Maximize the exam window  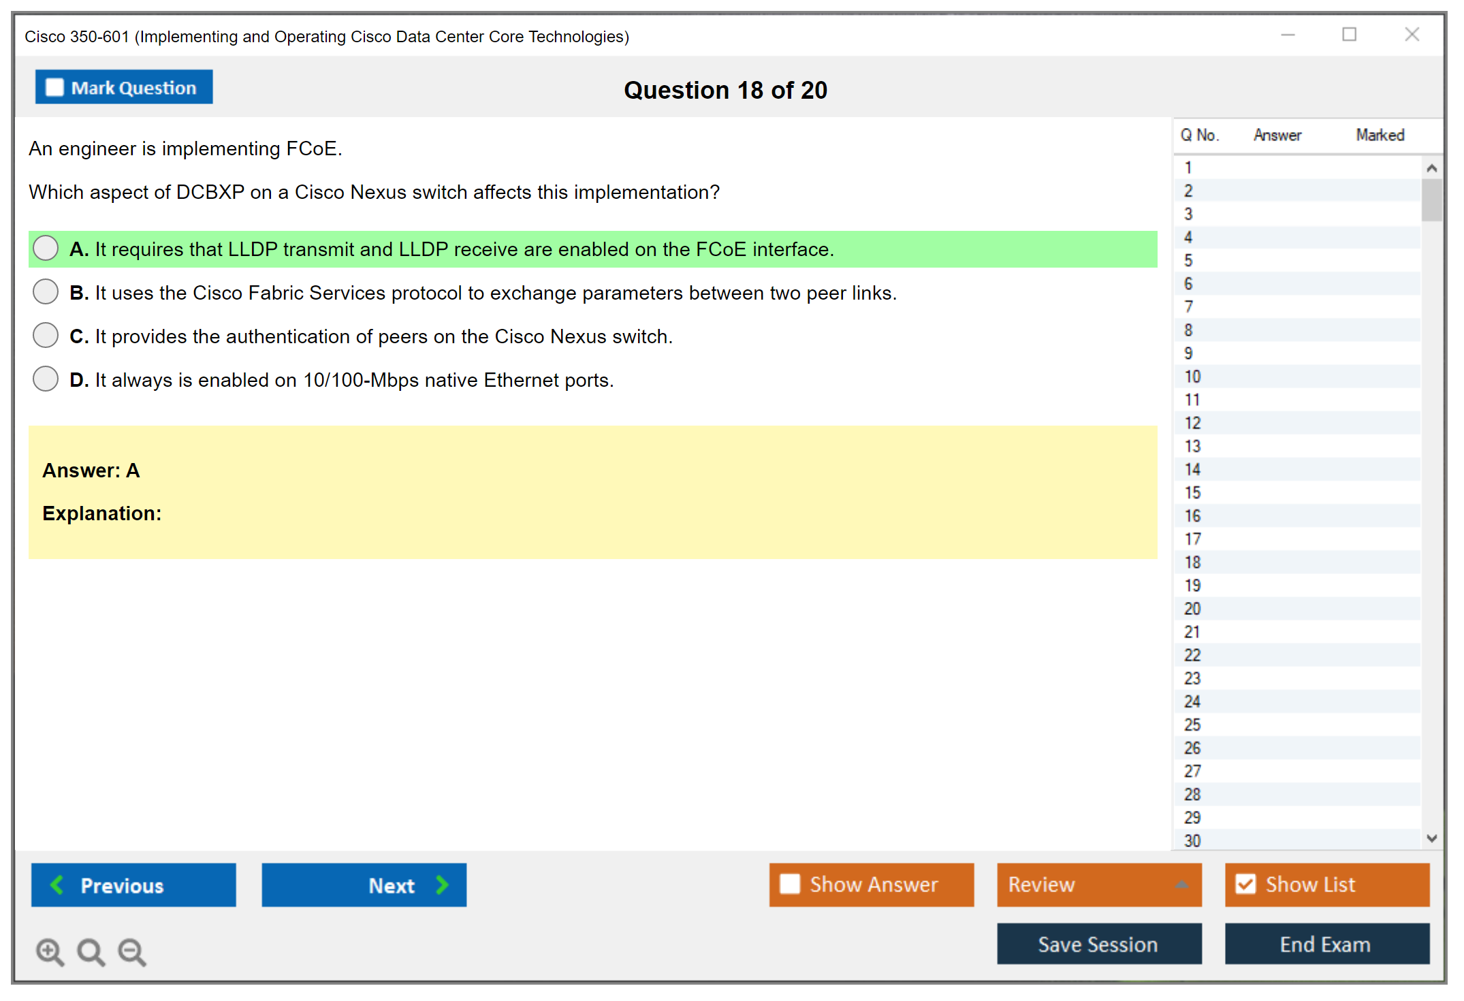click(x=1349, y=35)
